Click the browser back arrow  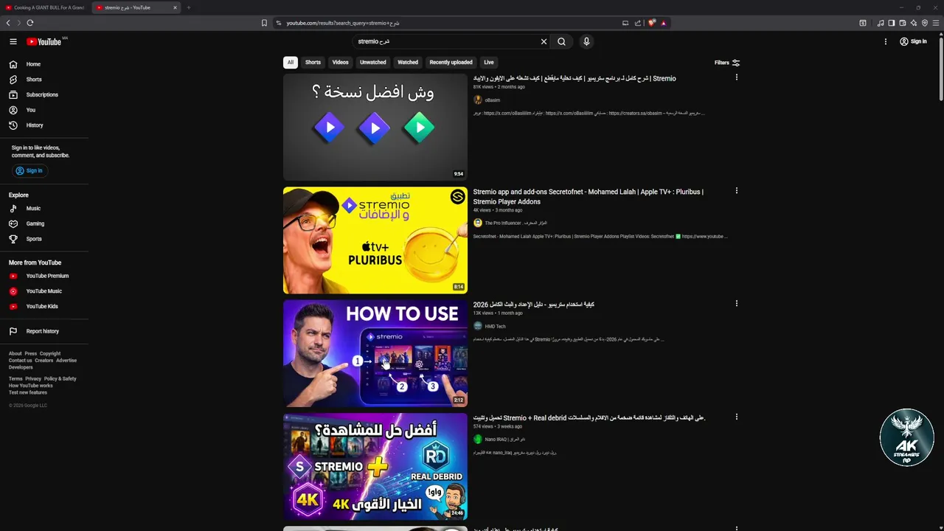point(8,23)
